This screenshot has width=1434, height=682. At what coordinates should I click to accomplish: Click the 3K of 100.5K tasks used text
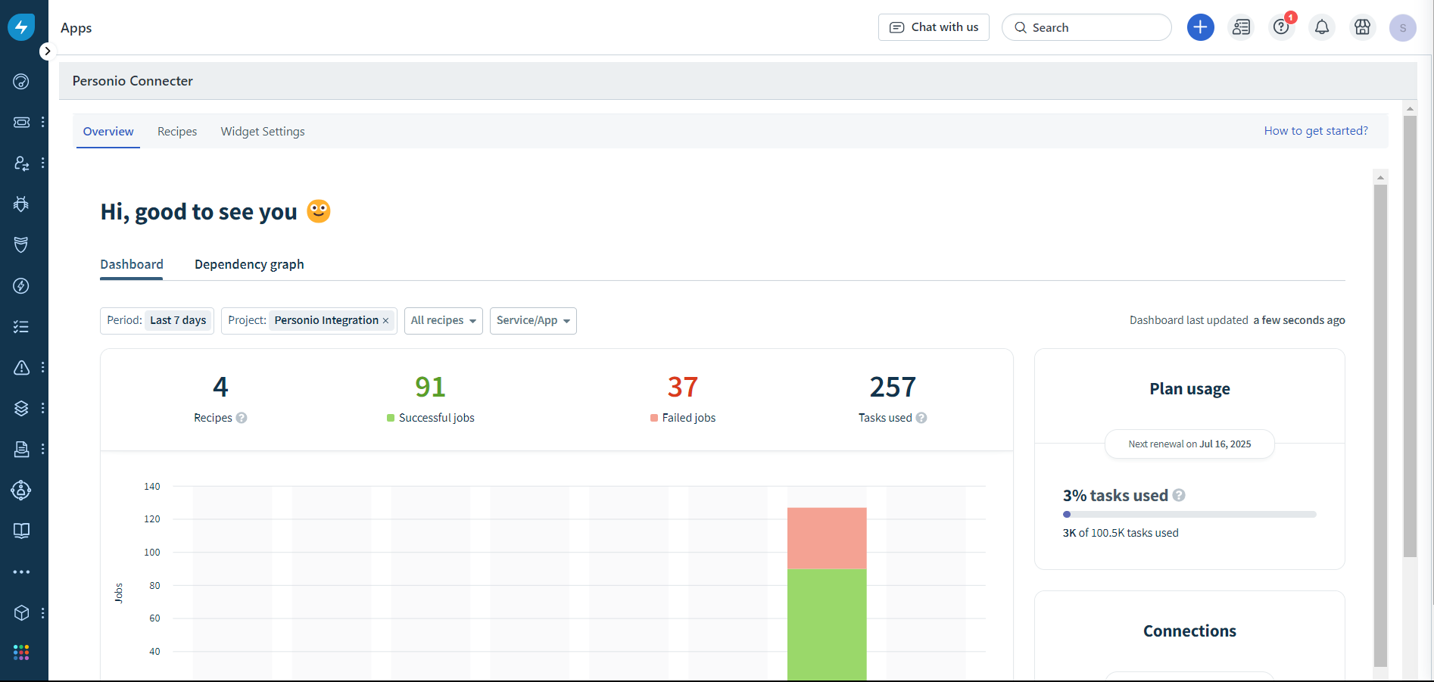[1121, 533]
